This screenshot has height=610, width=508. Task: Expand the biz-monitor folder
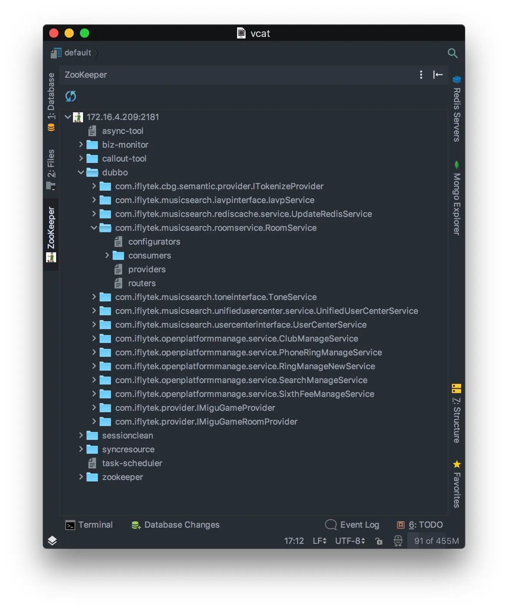click(81, 145)
